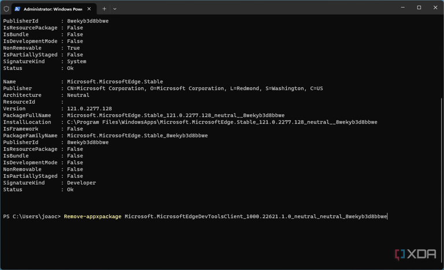Click the Name Microsoft.MicrosoftEdge.Stable value
The width and height of the screenshot is (444, 270).
115,82
